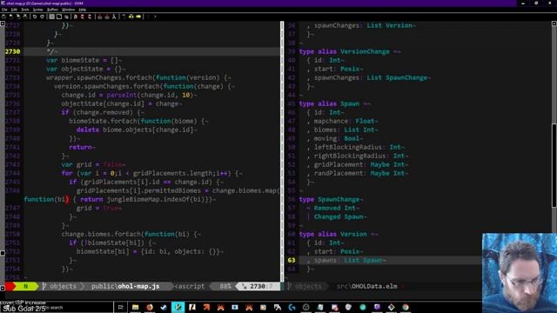Select the active GVim taskbar icon
Image resolution: width=557 pixels, height=313 pixels.
coord(178,307)
